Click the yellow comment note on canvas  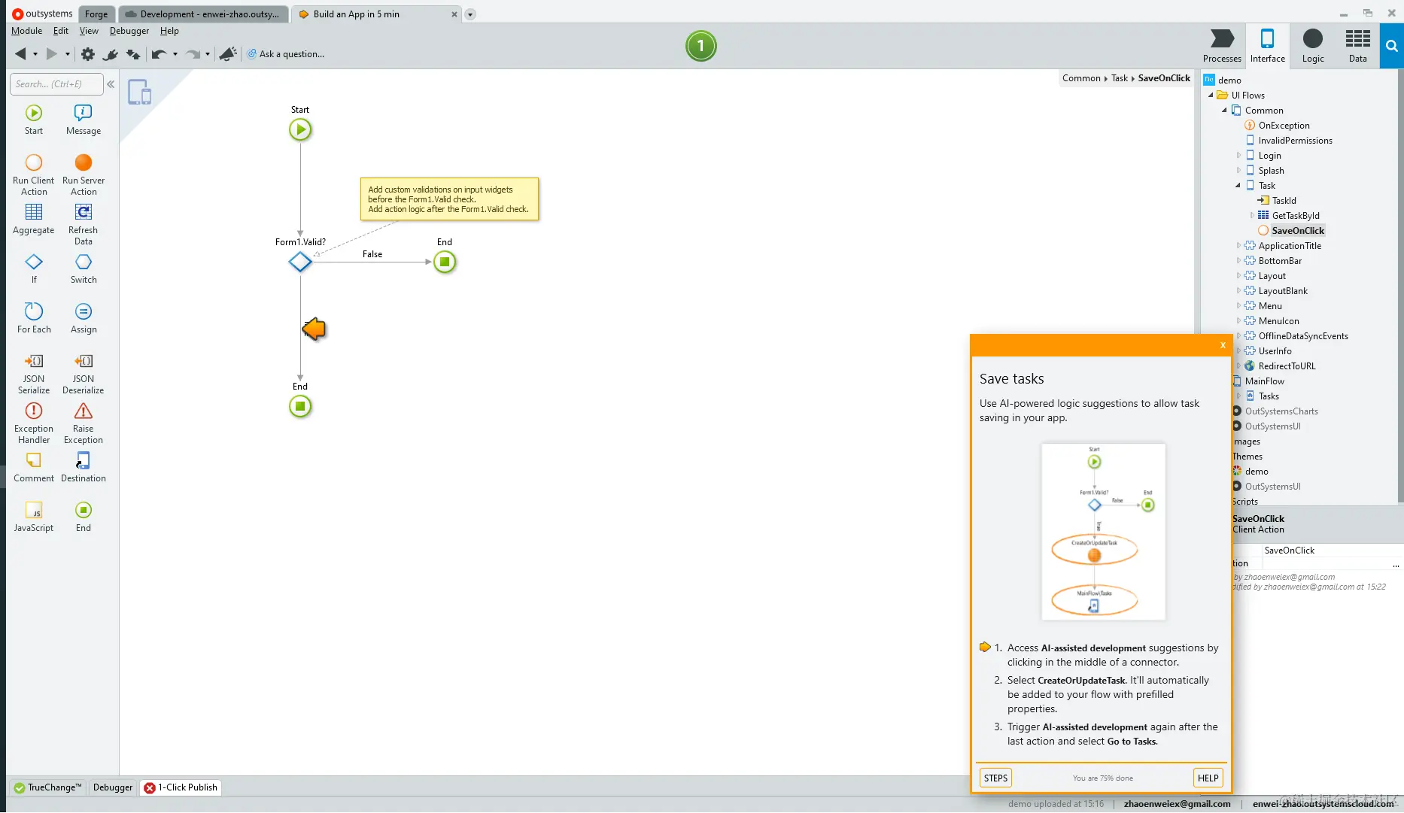click(x=450, y=199)
